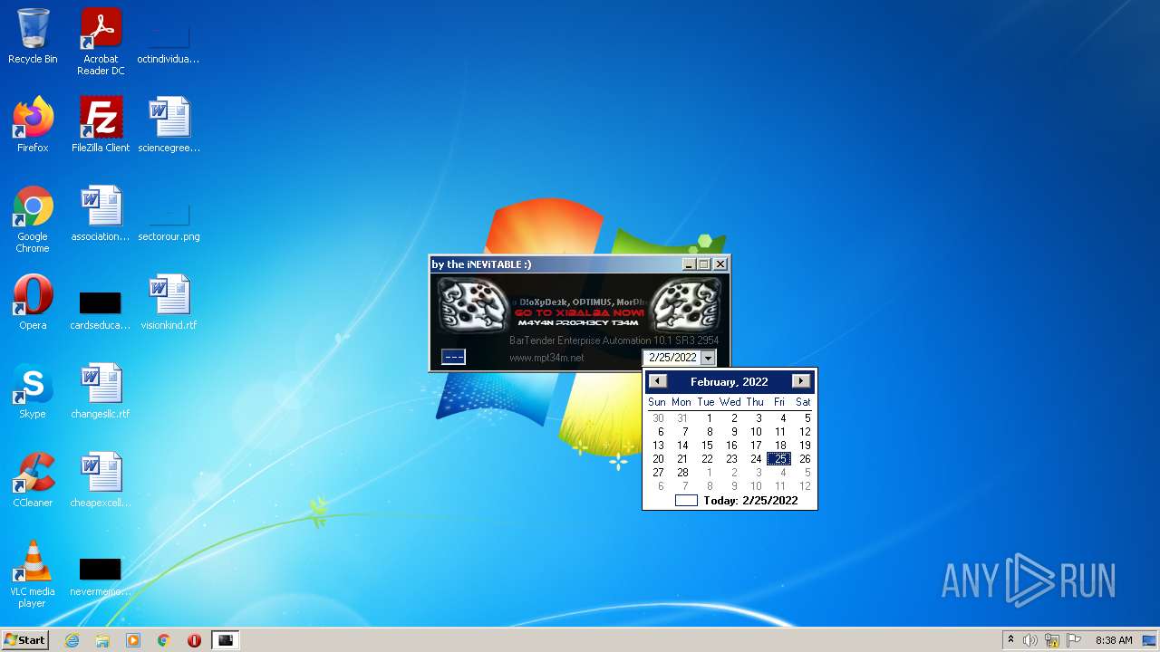Select the visionkind.rtf document

click(169, 302)
